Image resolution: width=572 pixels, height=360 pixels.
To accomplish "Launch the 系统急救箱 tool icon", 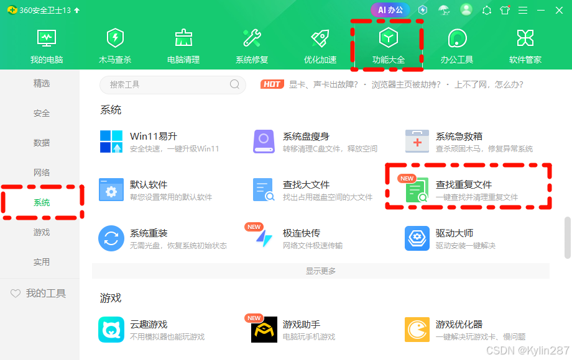I will pyautogui.click(x=417, y=142).
